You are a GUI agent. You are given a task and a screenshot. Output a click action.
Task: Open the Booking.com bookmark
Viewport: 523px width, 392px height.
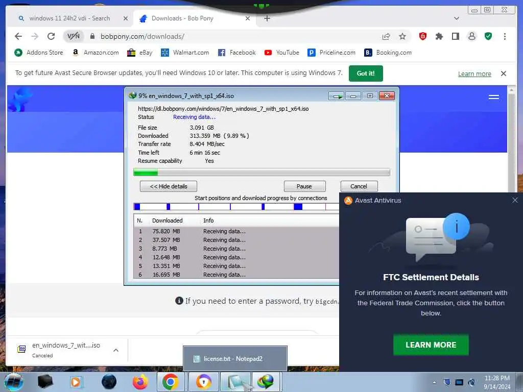tap(388, 53)
